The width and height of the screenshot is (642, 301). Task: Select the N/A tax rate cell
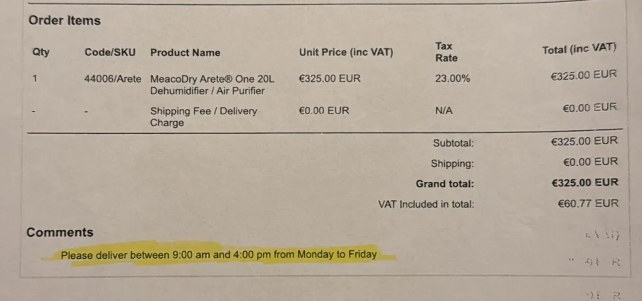coord(444,111)
